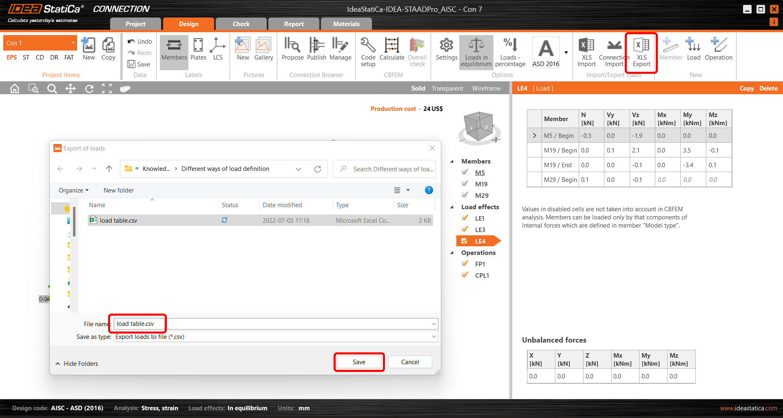Image resolution: width=783 pixels, height=418 pixels.
Task: Uncheck the LE1 load effect checkbox
Action: pyautogui.click(x=465, y=218)
